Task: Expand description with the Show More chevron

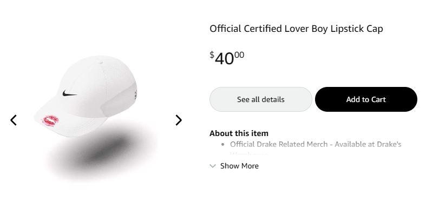Action: [x=213, y=166]
